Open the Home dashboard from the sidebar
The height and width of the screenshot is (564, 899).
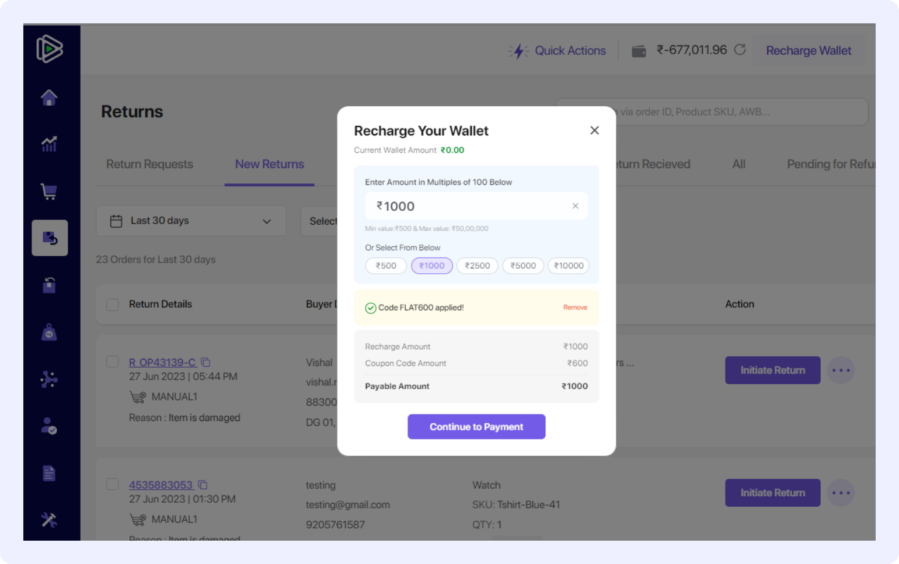coord(49,98)
